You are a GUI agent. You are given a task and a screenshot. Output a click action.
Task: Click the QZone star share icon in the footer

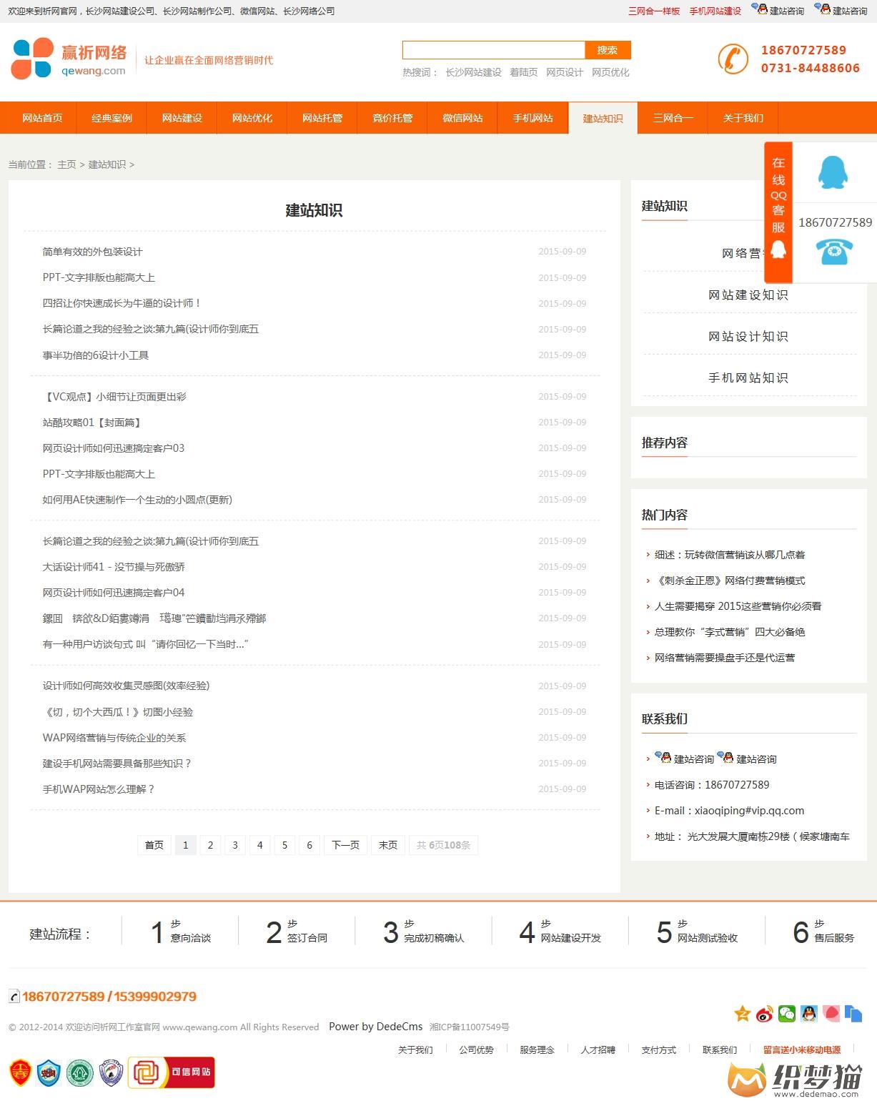743,1014
